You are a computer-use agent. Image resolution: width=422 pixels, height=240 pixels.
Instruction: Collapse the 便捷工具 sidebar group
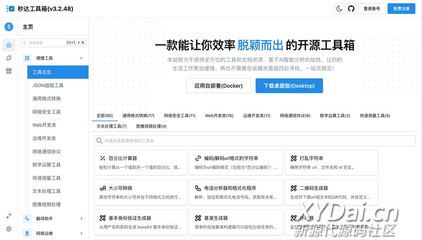81,58
